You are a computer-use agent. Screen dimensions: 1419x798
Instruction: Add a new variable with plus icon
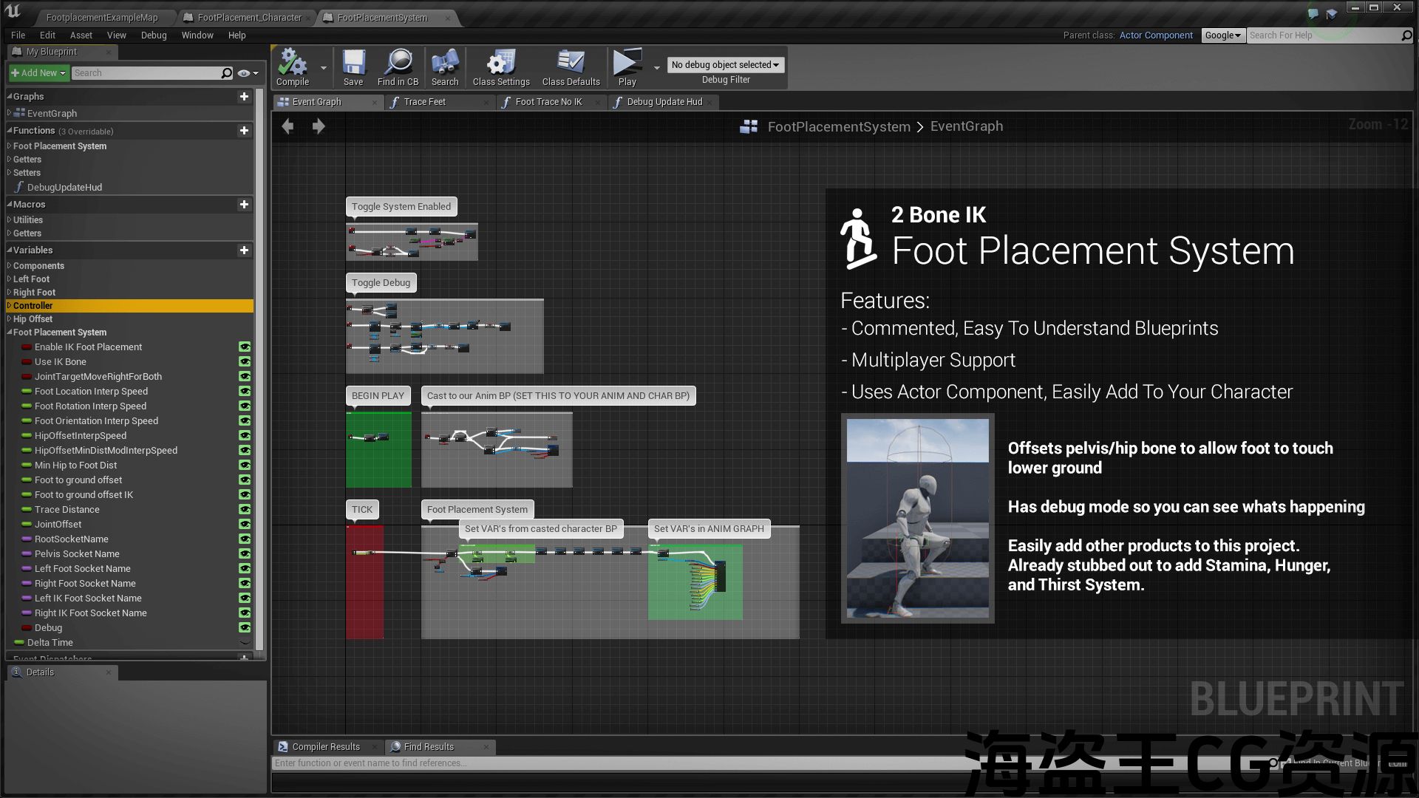pos(244,250)
